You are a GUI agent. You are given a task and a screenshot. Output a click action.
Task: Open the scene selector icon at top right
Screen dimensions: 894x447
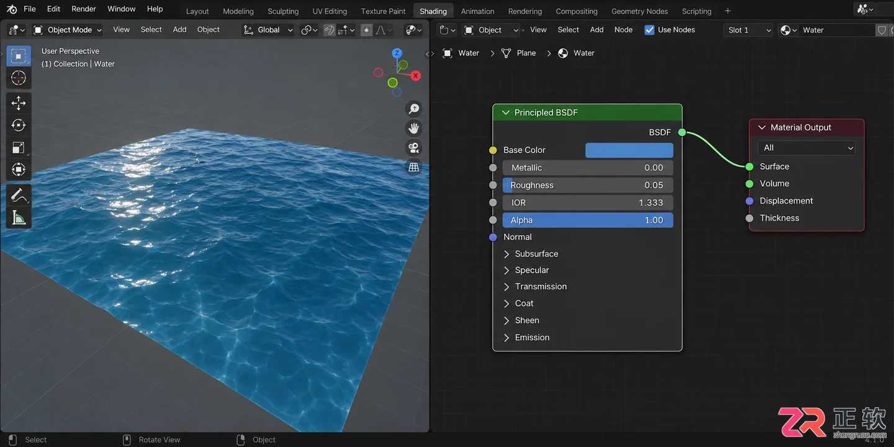coord(864,9)
